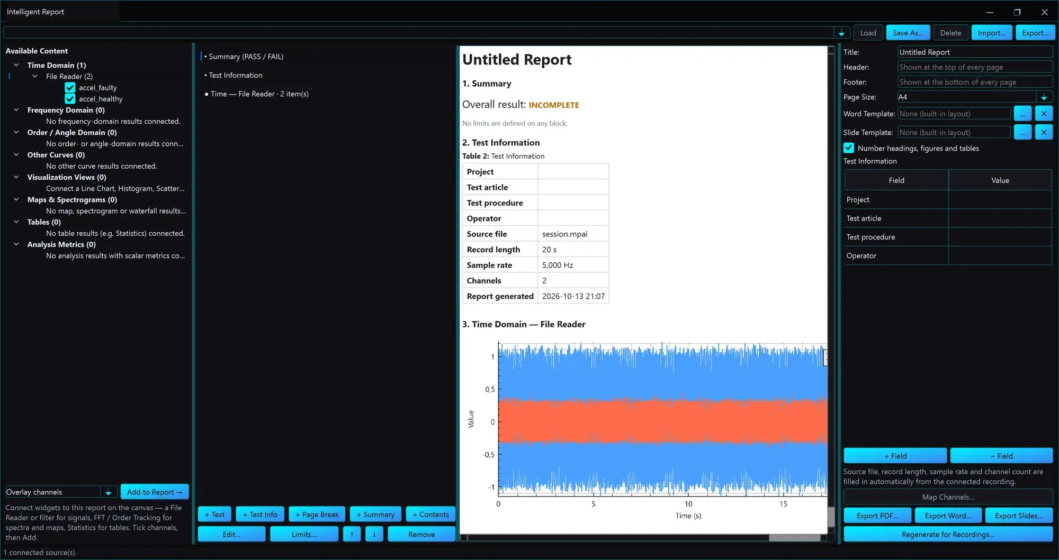Viewport: 1059px width, 560px height.
Task: Remove a field with − Field
Action: coord(1001,456)
